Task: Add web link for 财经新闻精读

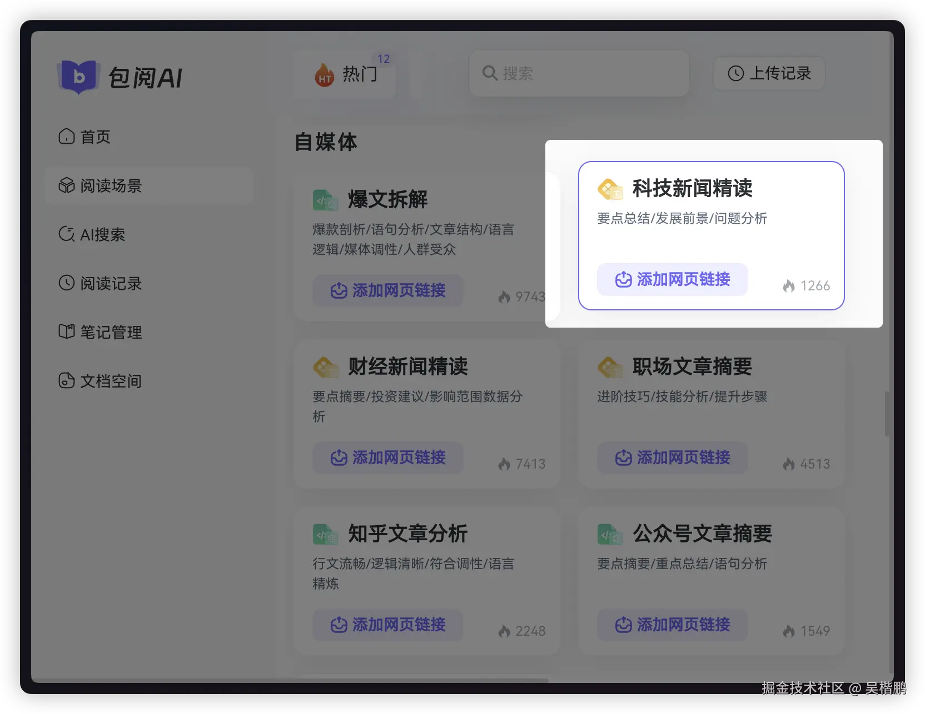Action: [x=388, y=457]
